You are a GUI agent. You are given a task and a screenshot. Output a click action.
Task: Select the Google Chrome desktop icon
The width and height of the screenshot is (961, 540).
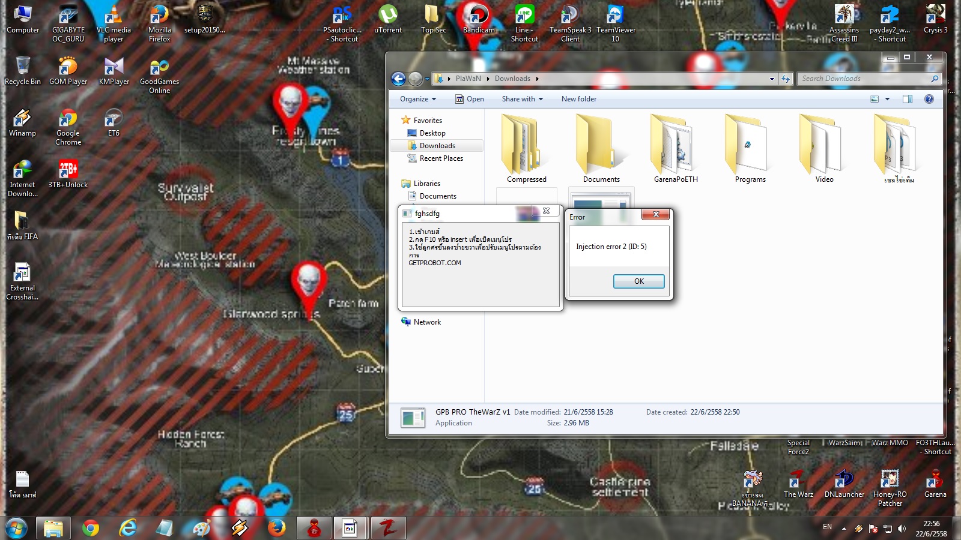[x=68, y=127]
